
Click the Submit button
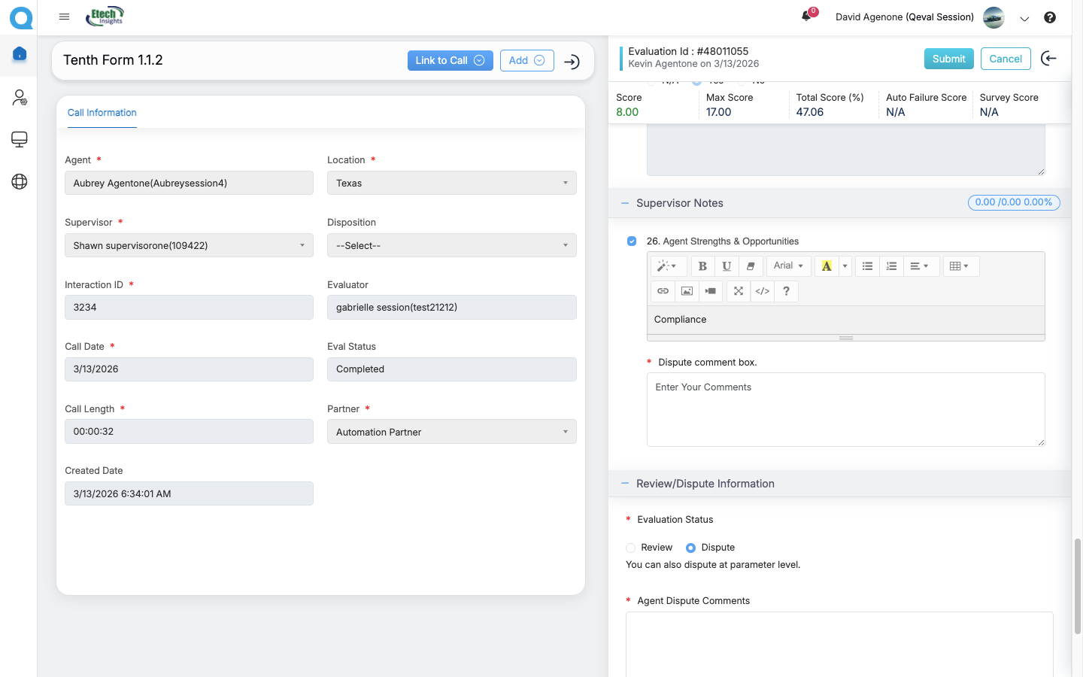pyautogui.click(x=948, y=59)
